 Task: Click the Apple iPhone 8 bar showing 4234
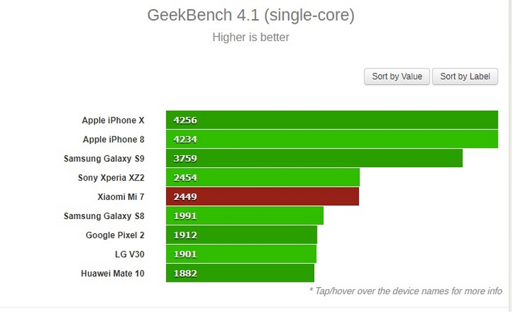tap(332, 139)
